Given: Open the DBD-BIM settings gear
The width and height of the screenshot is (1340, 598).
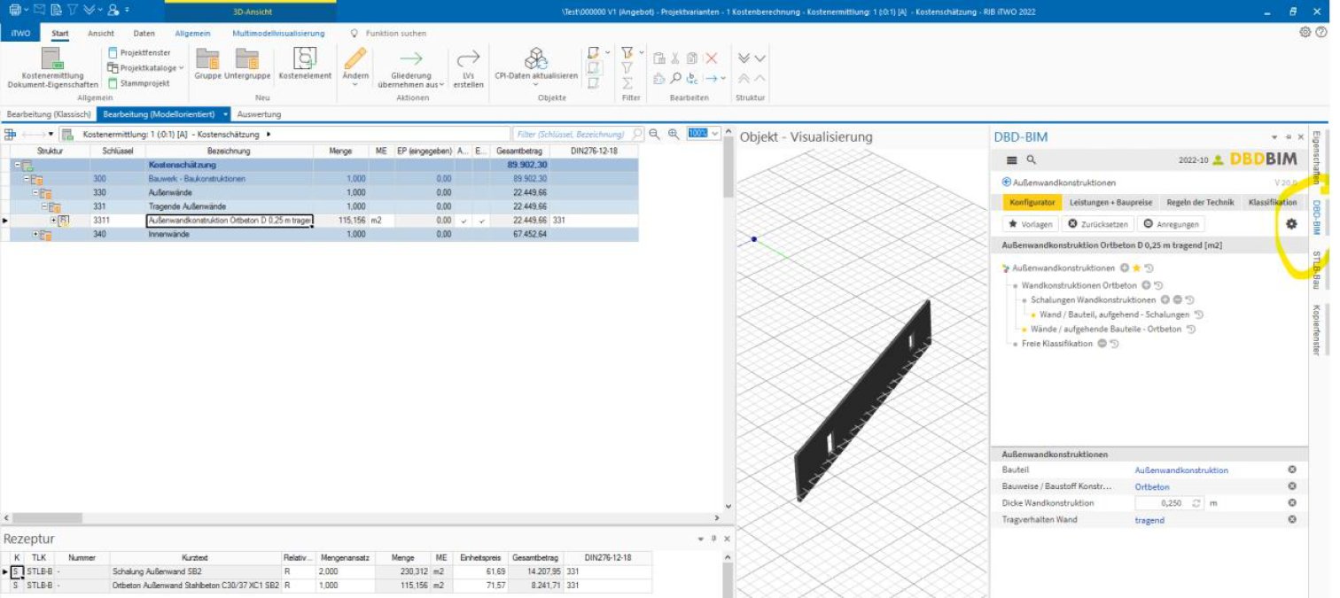Looking at the screenshot, I should (x=1291, y=224).
